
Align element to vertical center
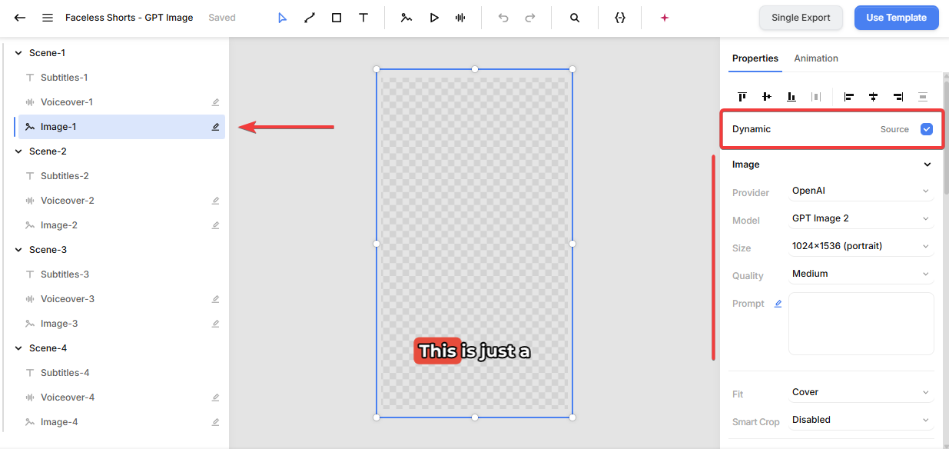(x=767, y=97)
